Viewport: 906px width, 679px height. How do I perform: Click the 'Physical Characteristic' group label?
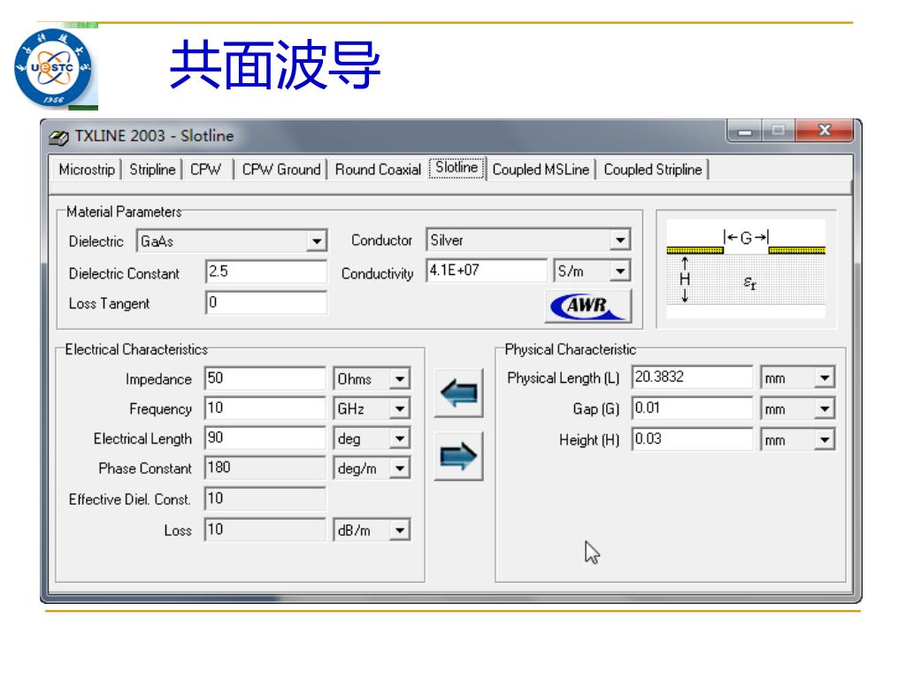(571, 349)
